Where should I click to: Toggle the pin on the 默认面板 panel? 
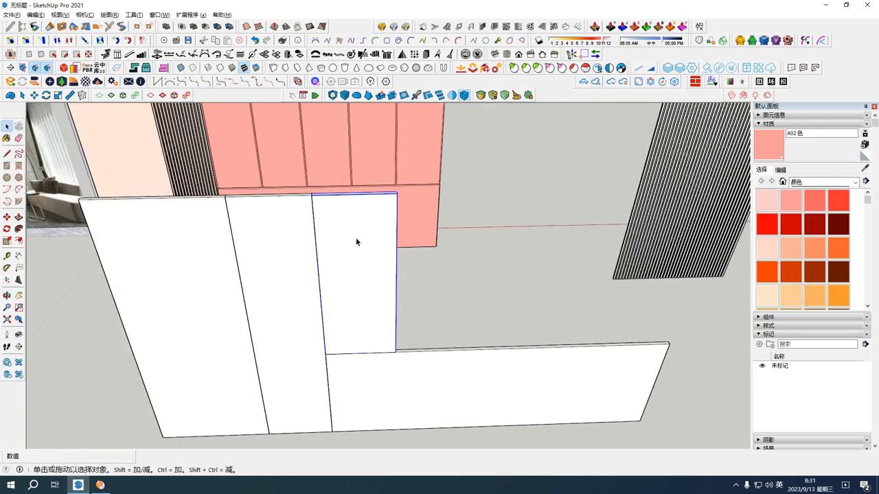click(x=865, y=106)
